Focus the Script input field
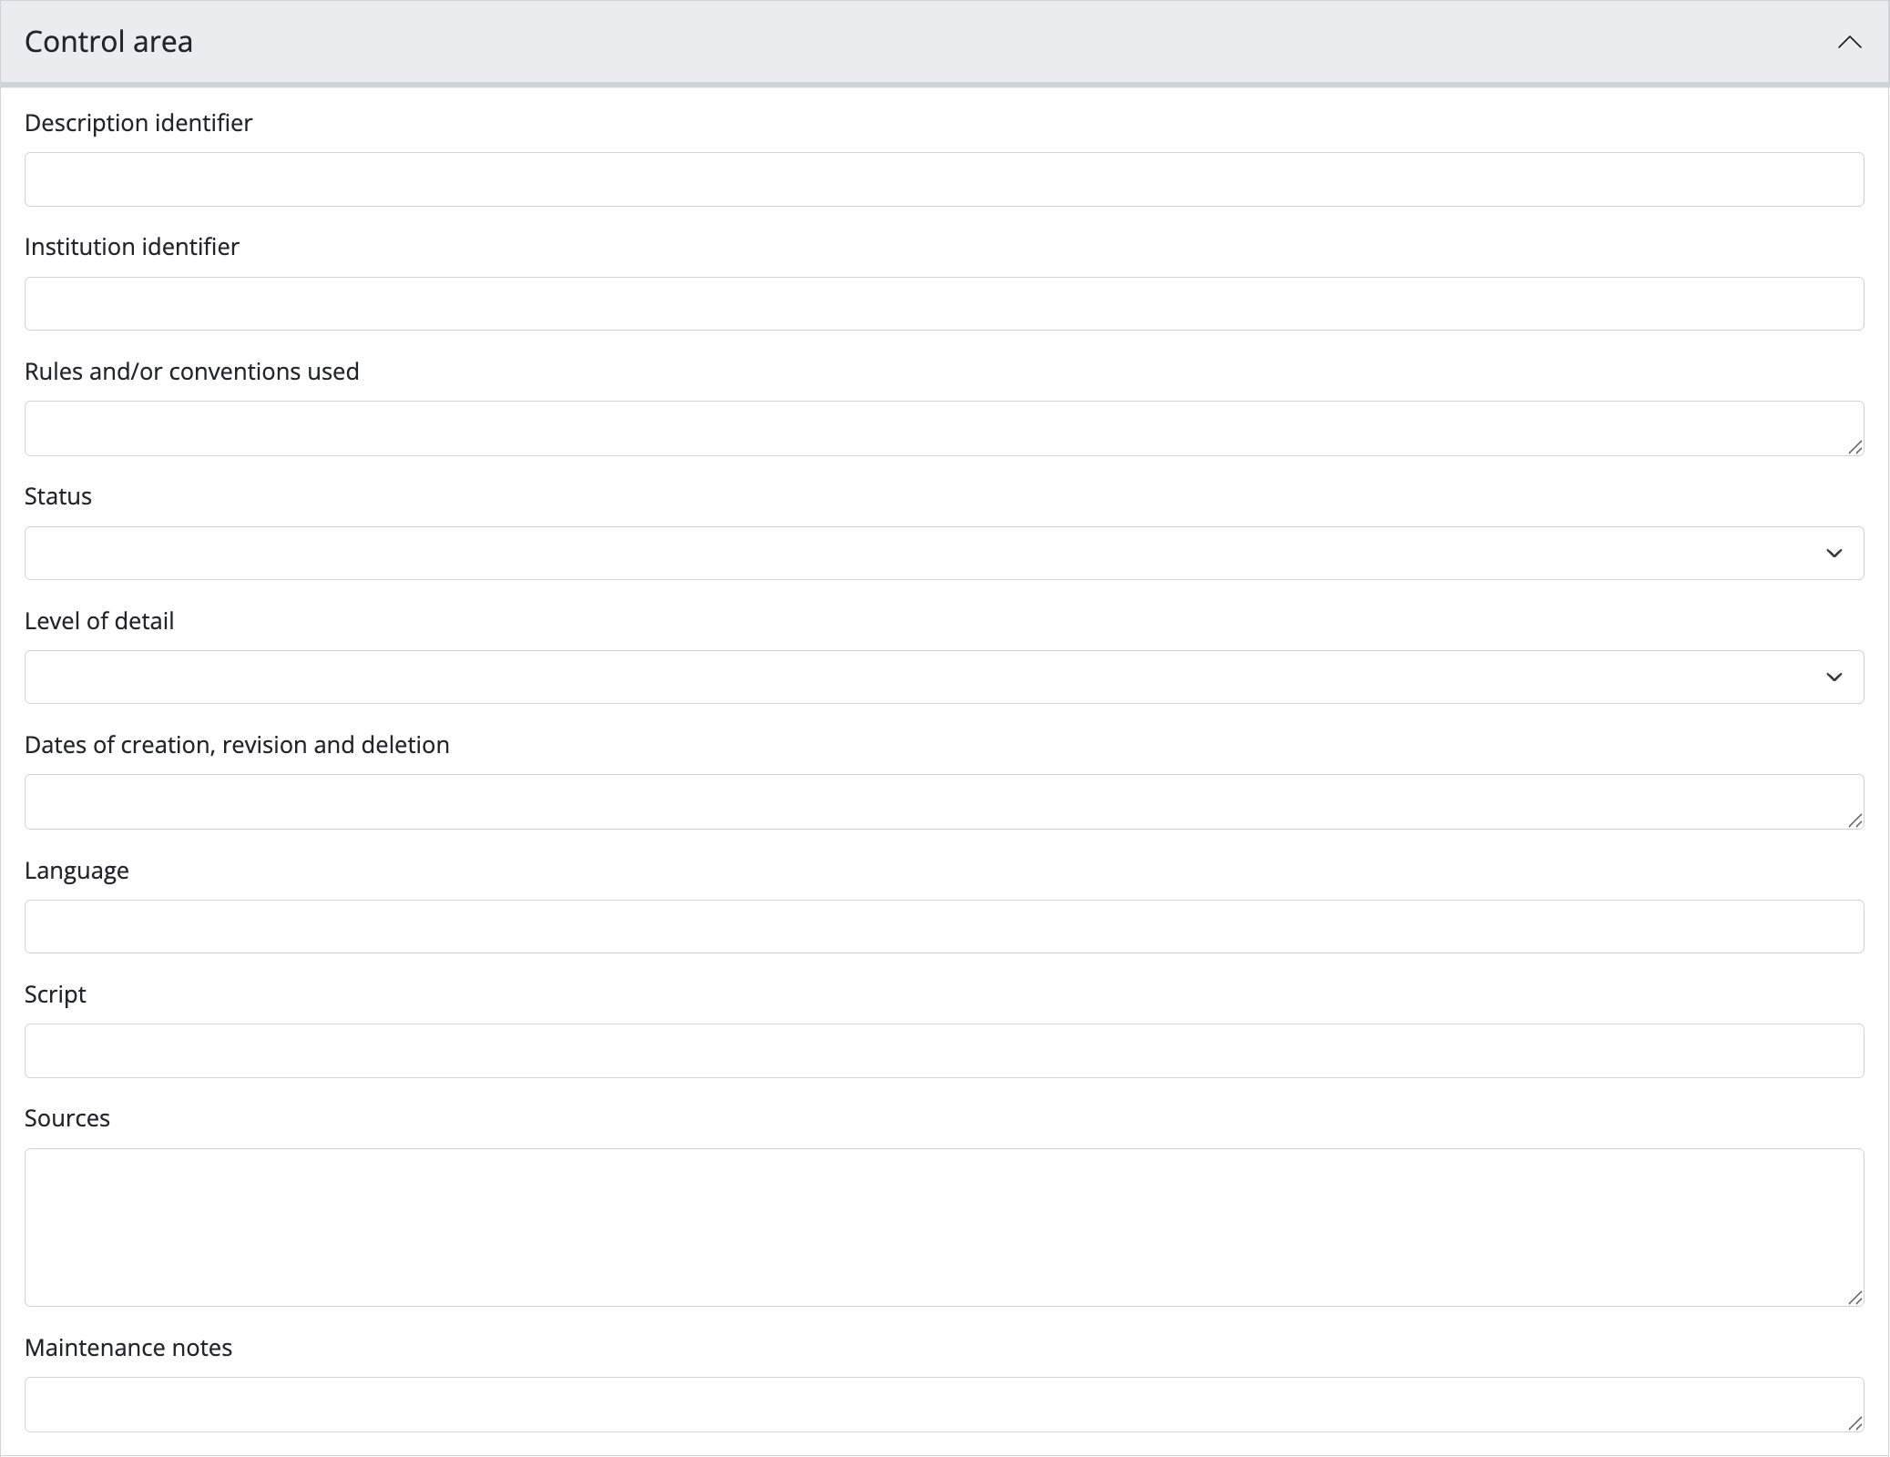 point(944,1051)
